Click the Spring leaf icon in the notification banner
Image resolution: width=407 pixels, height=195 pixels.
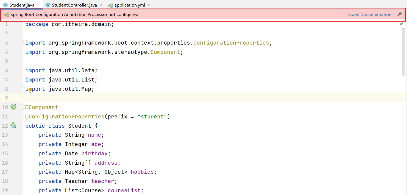(x=6, y=14)
